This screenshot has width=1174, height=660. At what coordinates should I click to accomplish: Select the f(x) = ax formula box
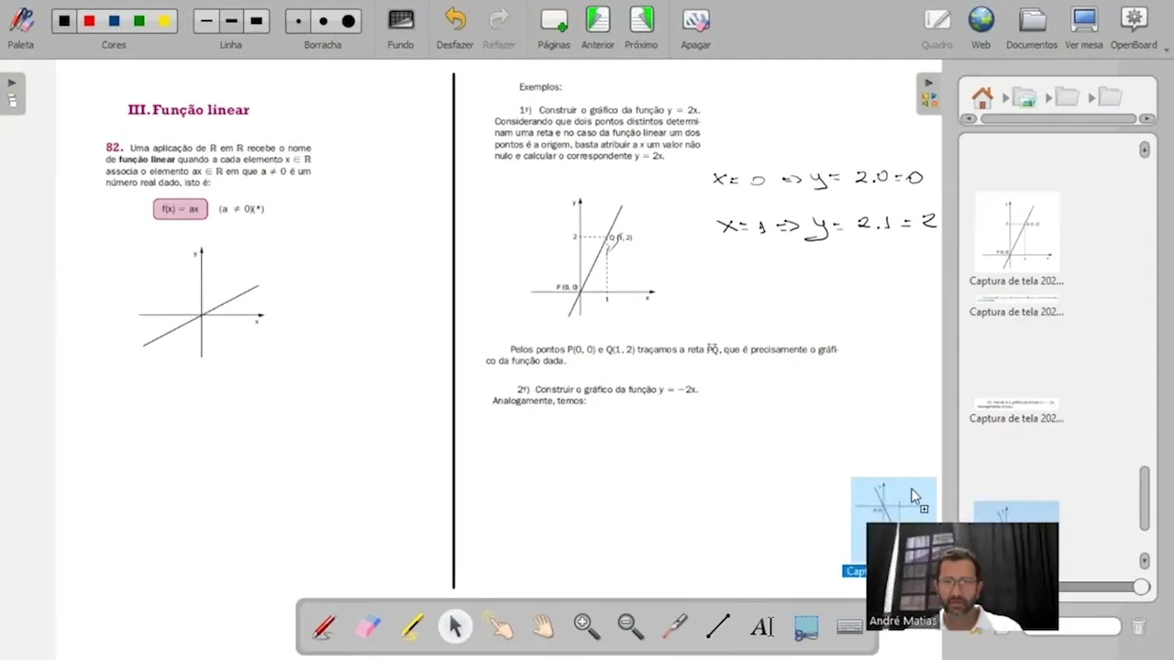pos(180,209)
